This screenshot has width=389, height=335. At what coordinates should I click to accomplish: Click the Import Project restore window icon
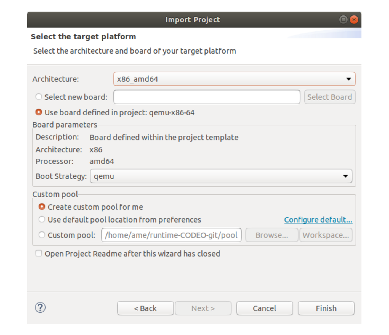click(x=343, y=20)
